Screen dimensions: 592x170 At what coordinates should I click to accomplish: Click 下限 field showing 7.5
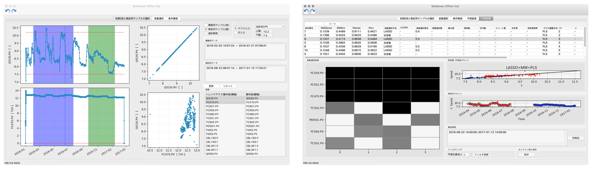[x=267, y=35]
